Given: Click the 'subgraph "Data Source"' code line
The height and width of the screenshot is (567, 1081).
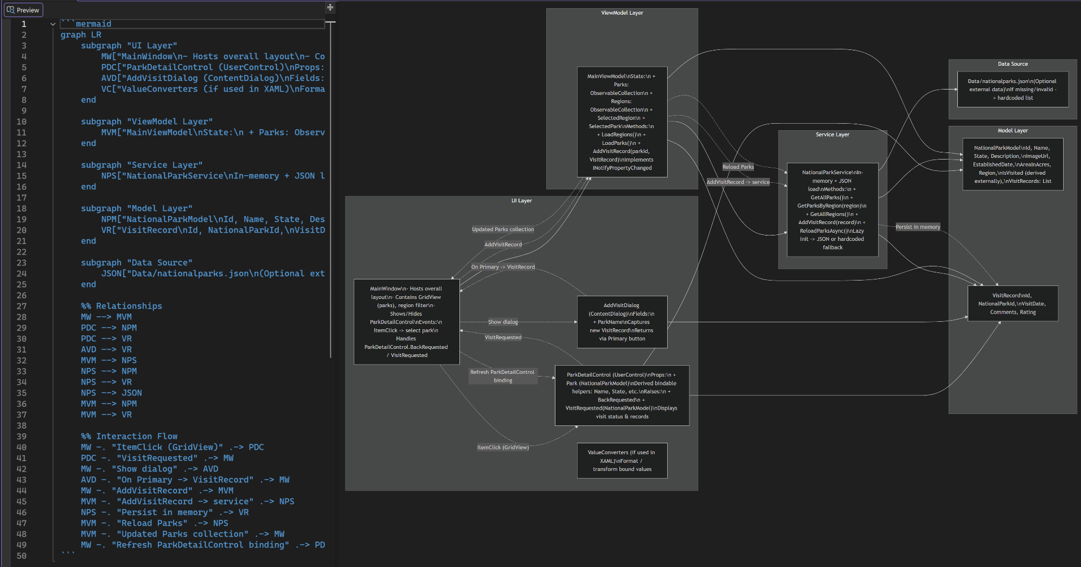Looking at the screenshot, I should coord(137,263).
